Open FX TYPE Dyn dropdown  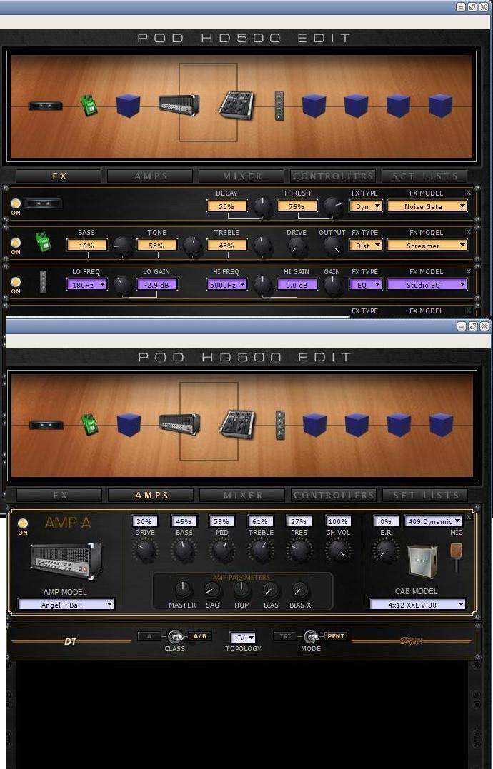point(365,206)
